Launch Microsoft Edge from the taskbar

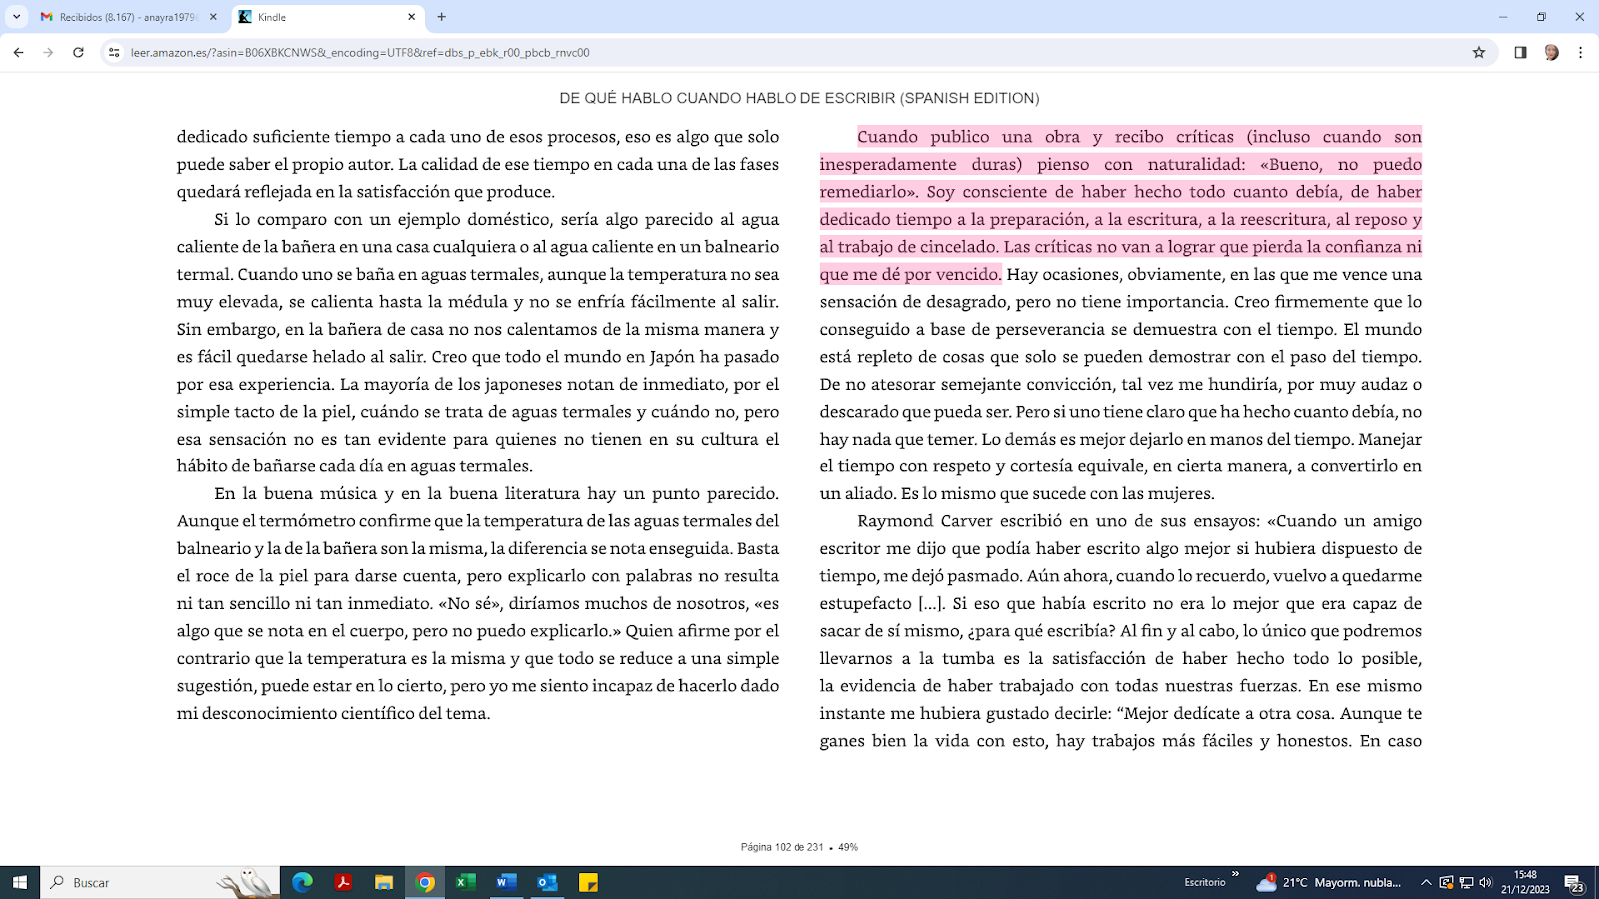[x=302, y=882]
